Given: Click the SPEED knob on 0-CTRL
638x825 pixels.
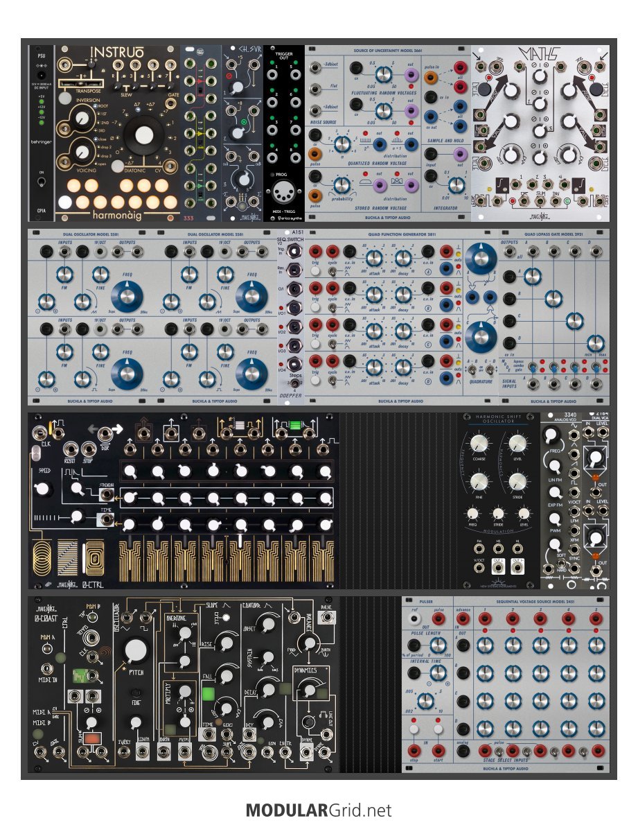Looking at the screenshot, I should (x=44, y=489).
